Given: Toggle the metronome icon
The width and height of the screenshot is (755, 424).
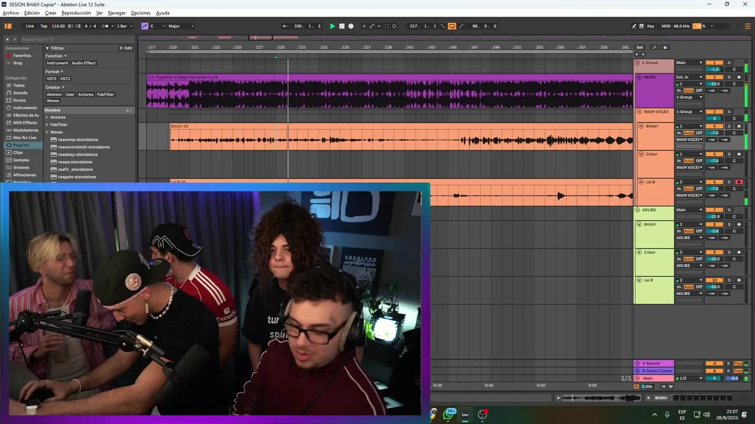Looking at the screenshot, I should click(104, 26).
